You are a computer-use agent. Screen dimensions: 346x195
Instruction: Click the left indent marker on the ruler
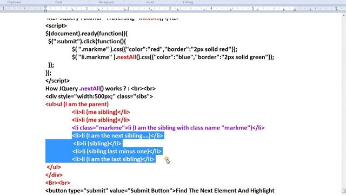pos(45,9)
